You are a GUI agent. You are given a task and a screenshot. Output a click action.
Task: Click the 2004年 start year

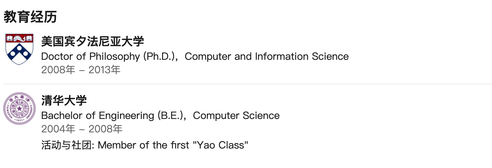click(58, 129)
